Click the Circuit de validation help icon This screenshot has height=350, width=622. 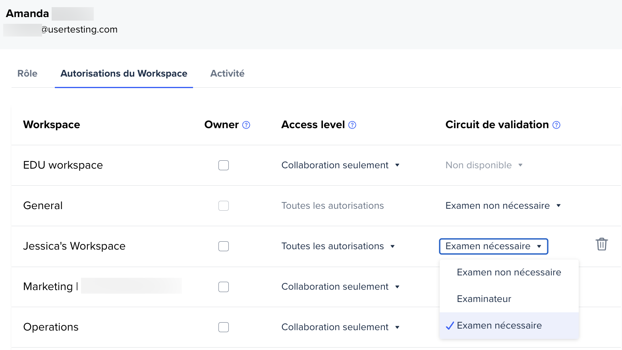point(556,125)
